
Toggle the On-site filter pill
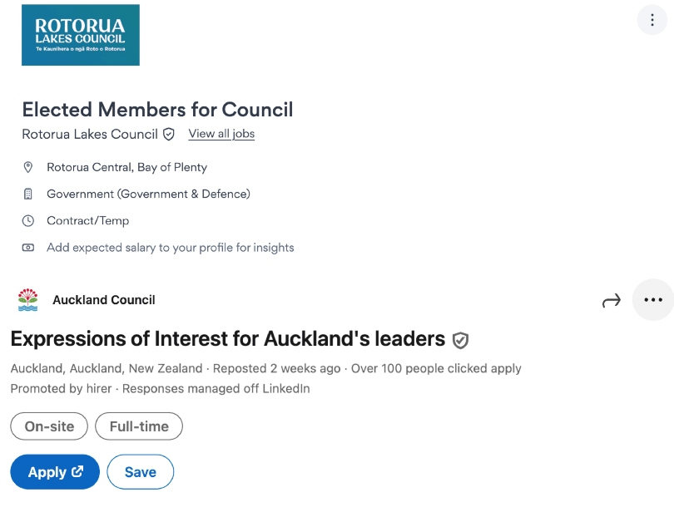point(48,426)
